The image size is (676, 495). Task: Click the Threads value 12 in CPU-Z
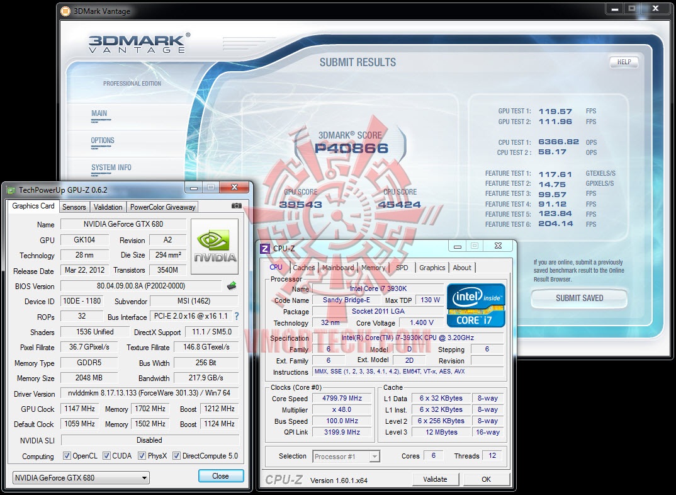tap(492, 456)
